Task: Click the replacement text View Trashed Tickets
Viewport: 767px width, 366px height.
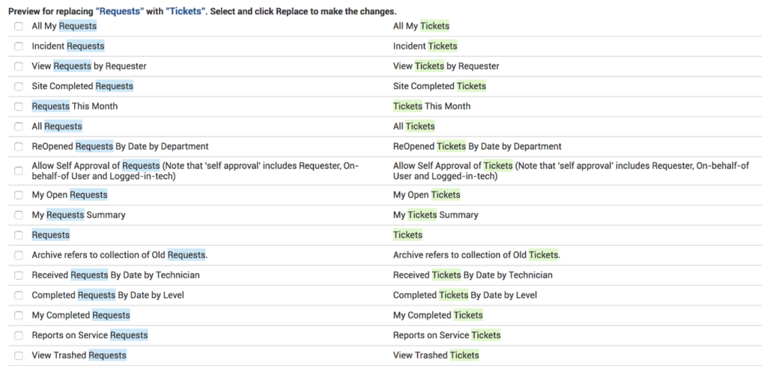Action: click(x=436, y=356)
